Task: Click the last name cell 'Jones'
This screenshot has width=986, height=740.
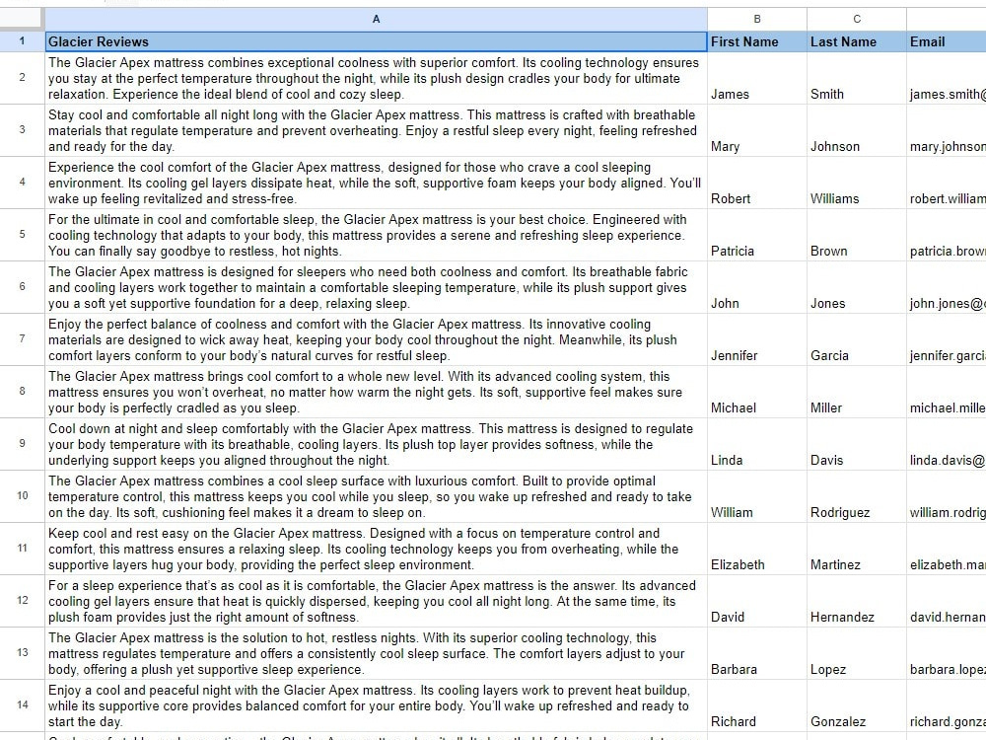Action: [x=857, y=287]
